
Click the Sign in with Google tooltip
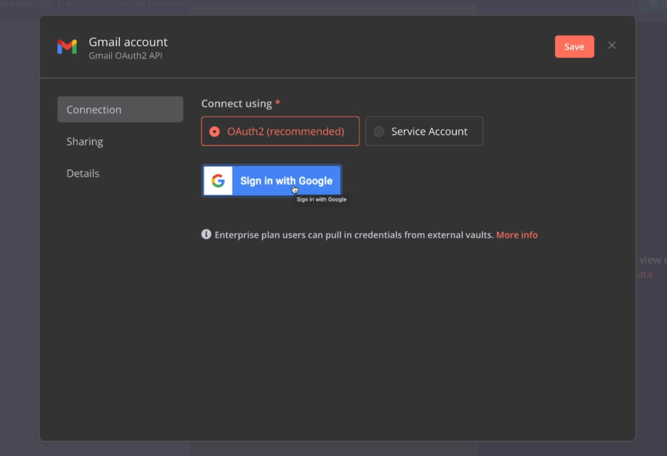(321, 199)
